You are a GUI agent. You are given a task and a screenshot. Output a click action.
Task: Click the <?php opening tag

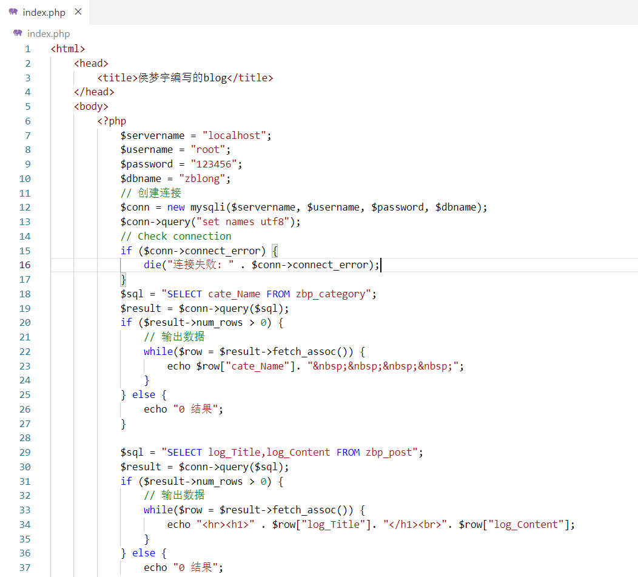point(112,121)
